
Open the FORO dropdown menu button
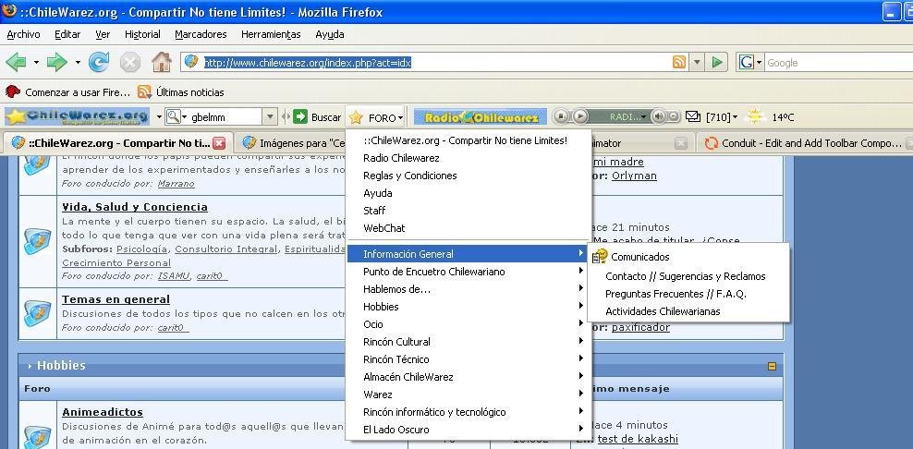(x=376, y=117)
